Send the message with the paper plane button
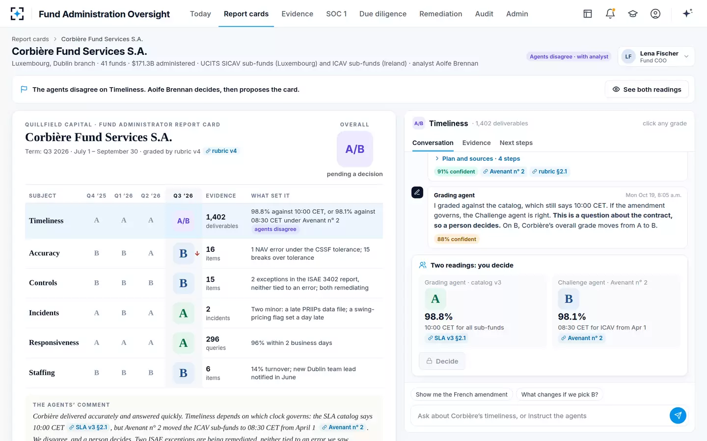This screenshot has height=441, width=707. point(678,416)
